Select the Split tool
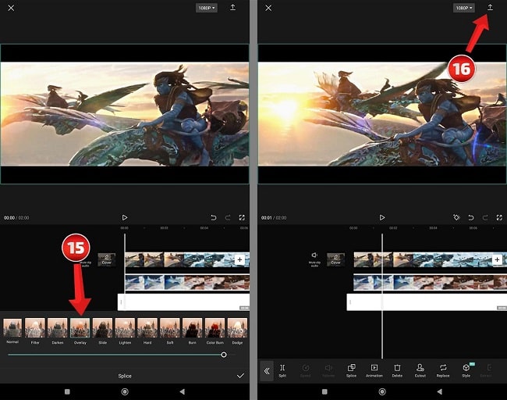This screenshot has height=400, width=507. pos(282,371)
